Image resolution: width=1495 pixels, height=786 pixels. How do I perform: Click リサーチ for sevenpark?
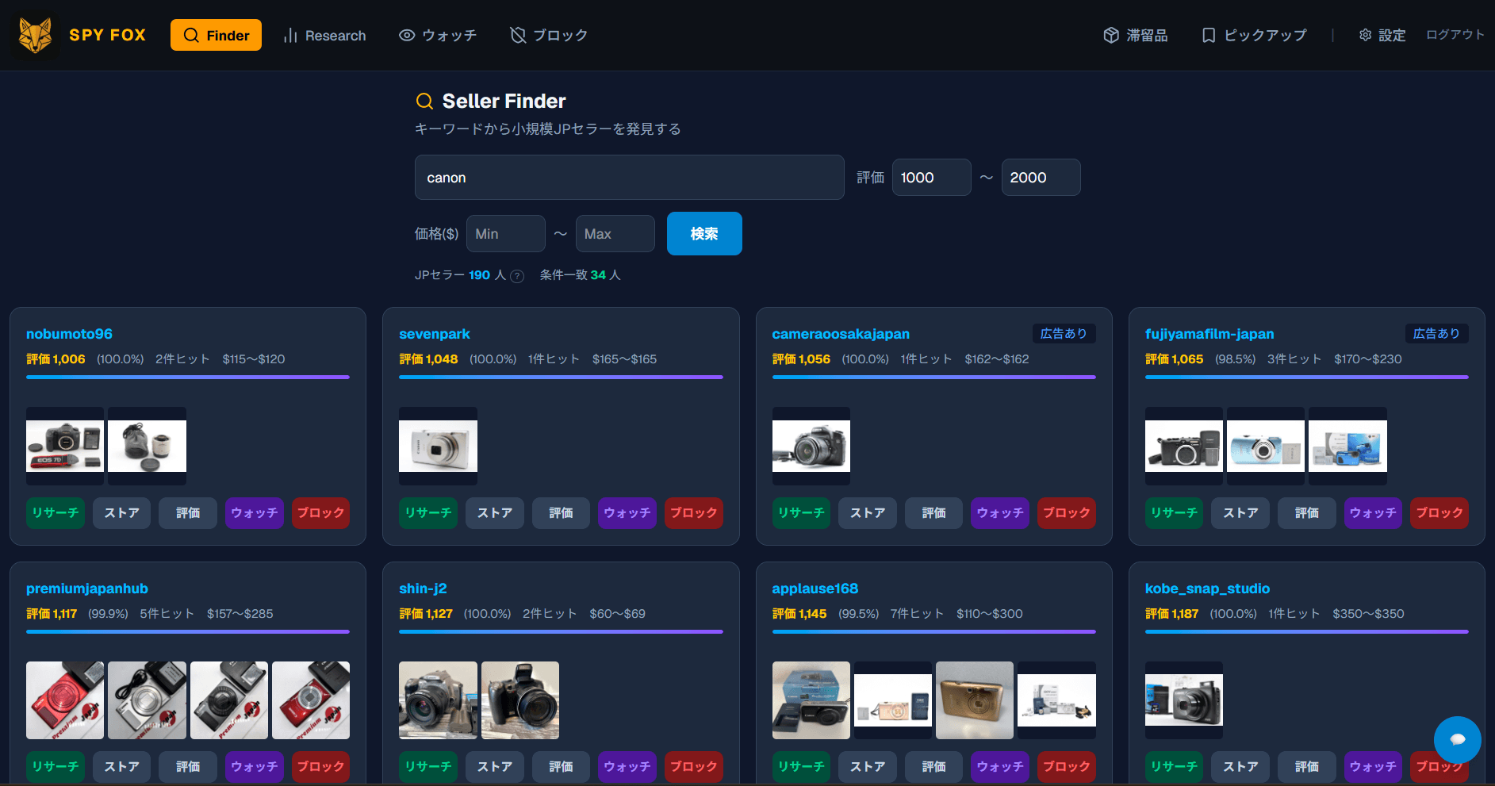pos(428,513)
